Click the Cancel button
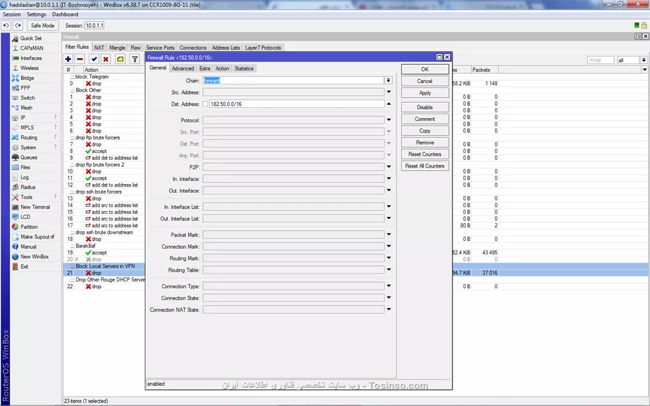The image size is (650, 406). 425,81
